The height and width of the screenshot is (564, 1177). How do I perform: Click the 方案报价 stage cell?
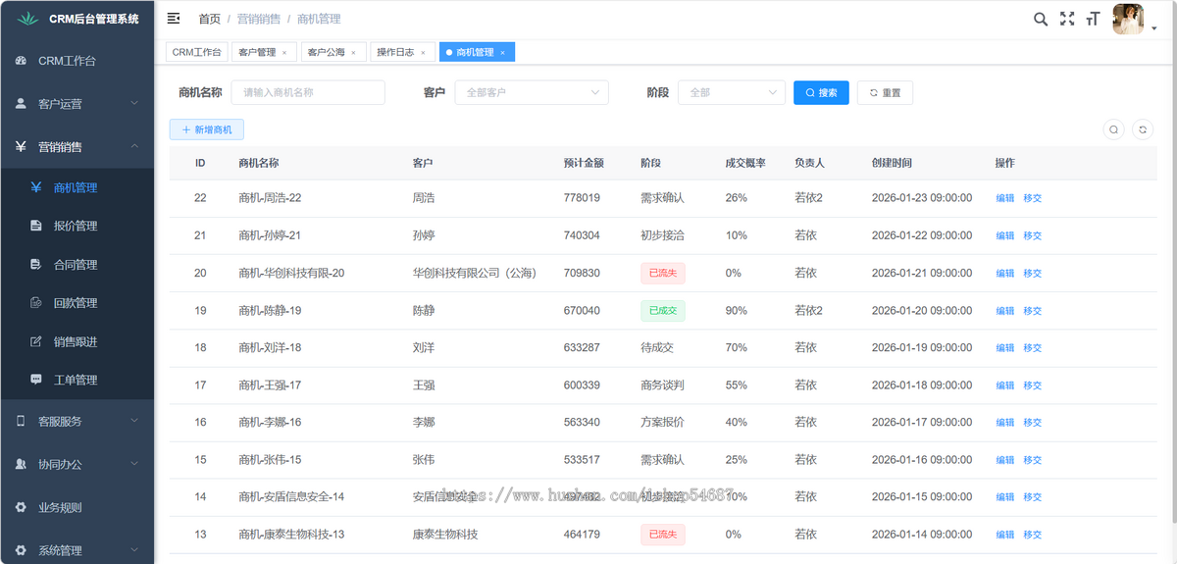[x=662, y=423]
